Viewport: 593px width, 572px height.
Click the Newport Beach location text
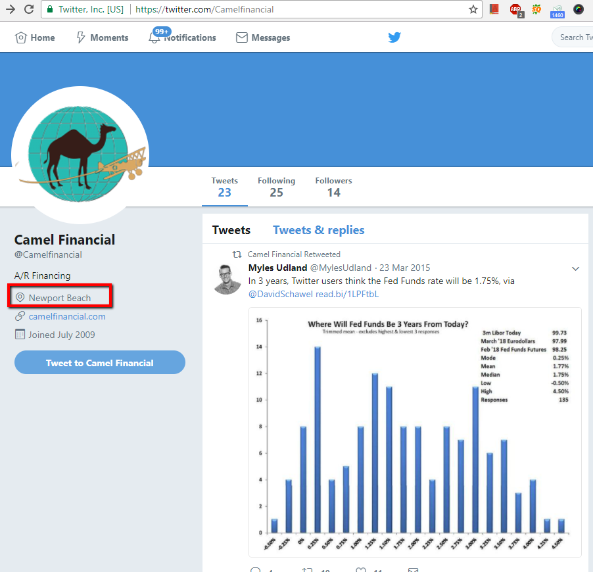pyautogui.click(x=60, y=298)
